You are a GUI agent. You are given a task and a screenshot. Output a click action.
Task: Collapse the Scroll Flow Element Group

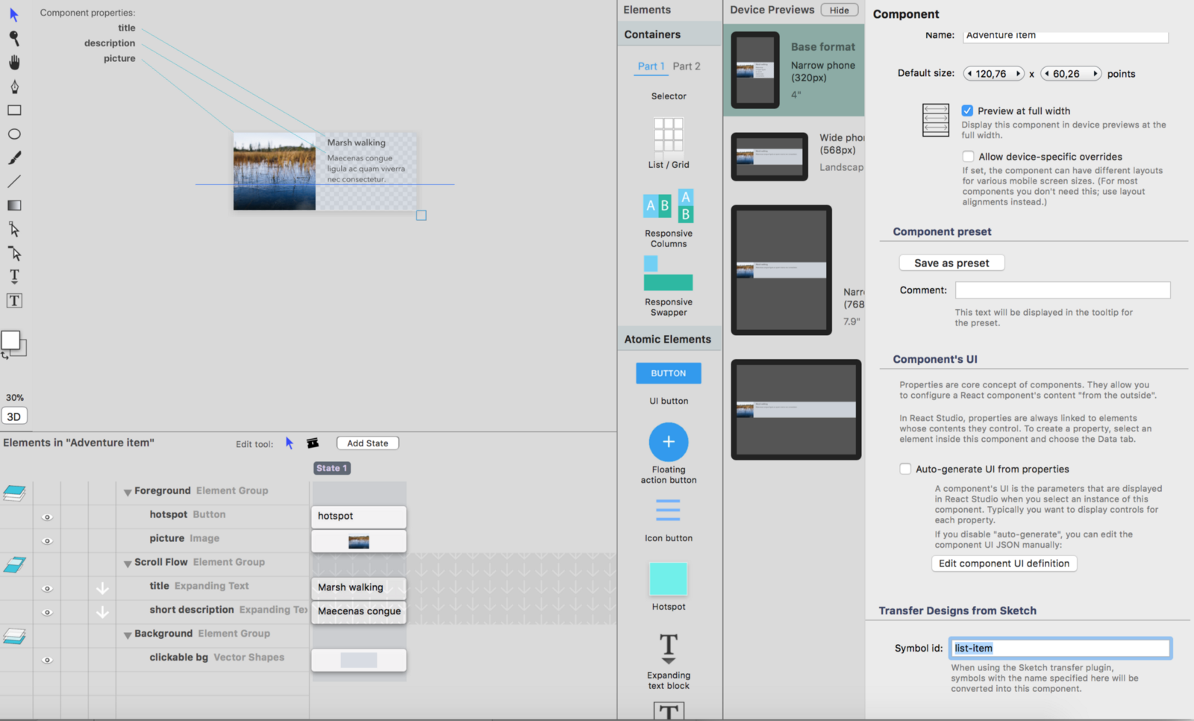click(128, 564)
